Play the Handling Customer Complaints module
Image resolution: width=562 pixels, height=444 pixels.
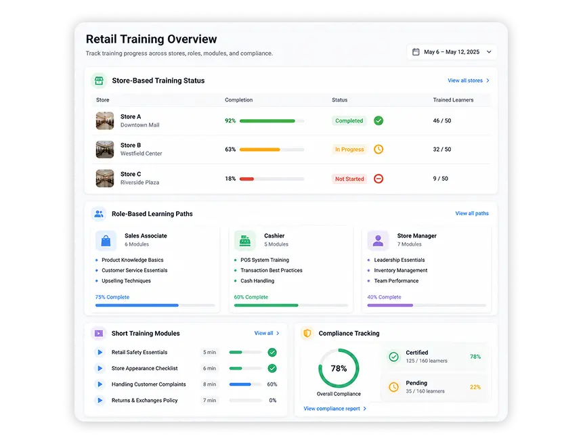point(100,384)
